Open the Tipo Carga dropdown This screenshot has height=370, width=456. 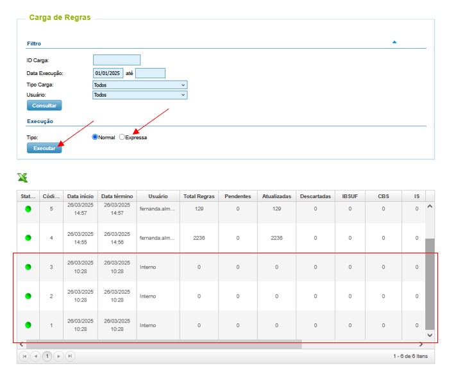(140, 85)
